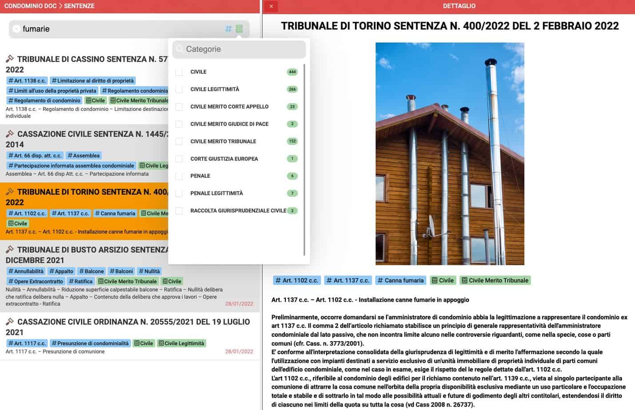Click the Appalto tag
635x410 pixels.
click(61, 271)
